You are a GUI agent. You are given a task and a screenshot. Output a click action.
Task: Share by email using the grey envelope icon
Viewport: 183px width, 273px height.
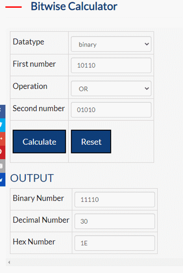point(2,166)
